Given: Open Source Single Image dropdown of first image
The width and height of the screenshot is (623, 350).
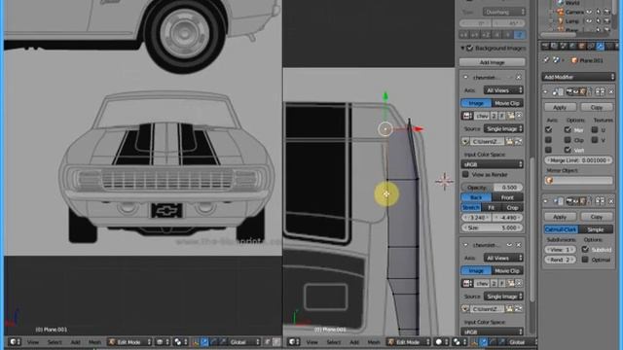Looking at the screenshot, I should point(503,128).
